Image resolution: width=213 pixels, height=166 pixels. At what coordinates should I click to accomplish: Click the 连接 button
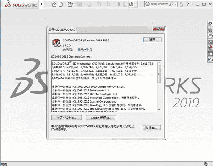151,128
